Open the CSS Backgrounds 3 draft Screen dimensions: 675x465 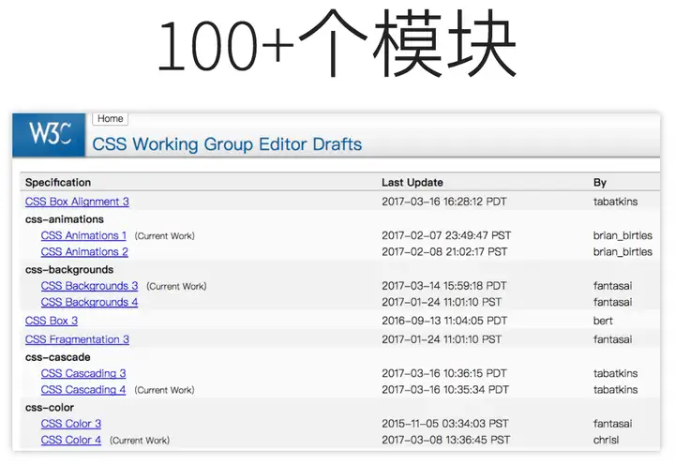pyautogui.click(x=90, y=286)
